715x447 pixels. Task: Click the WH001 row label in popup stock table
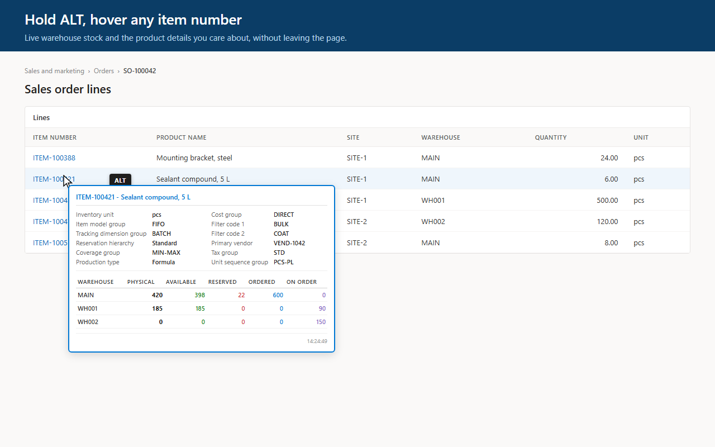[x=88, y=308]
